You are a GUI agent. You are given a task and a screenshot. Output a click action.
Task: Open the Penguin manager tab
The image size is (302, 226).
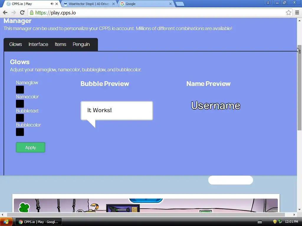81,44
